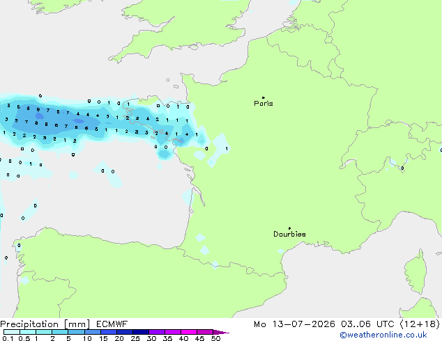Click the purple over-50 legend arrow
This screenshot has width=442, height=341.
pyautogui.click(x=221, y=332)
